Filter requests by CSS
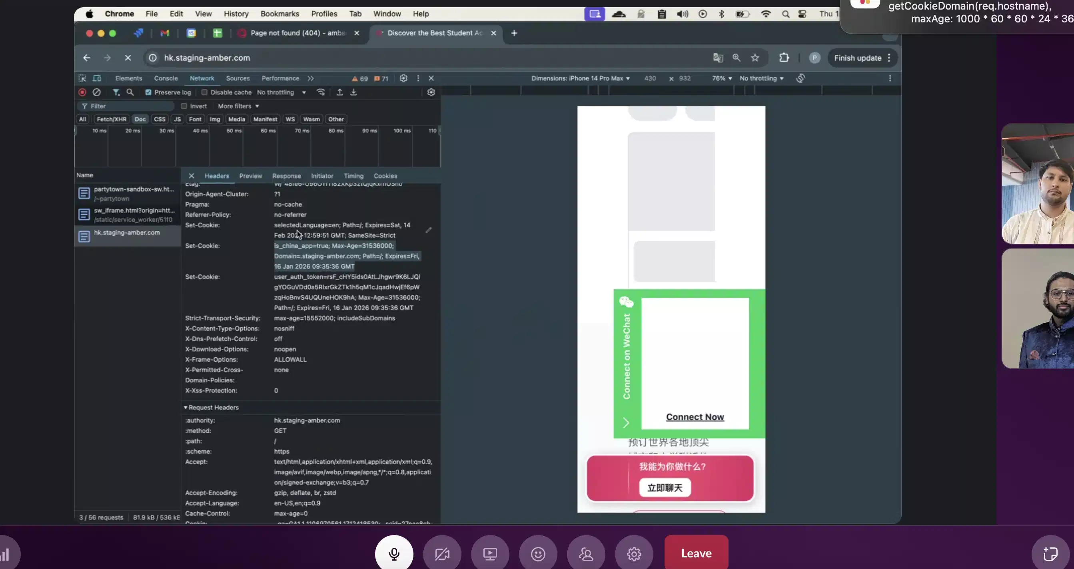Image resolution: width=1074 pixels, height=569 pixels. point(160,119)
